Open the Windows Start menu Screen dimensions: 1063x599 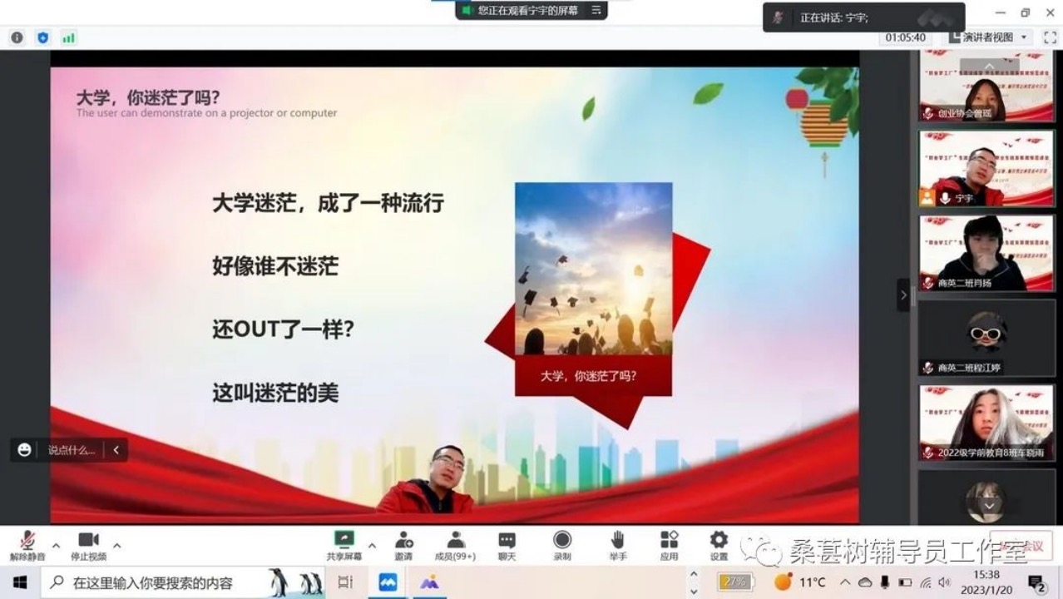(x=19, y=582)
